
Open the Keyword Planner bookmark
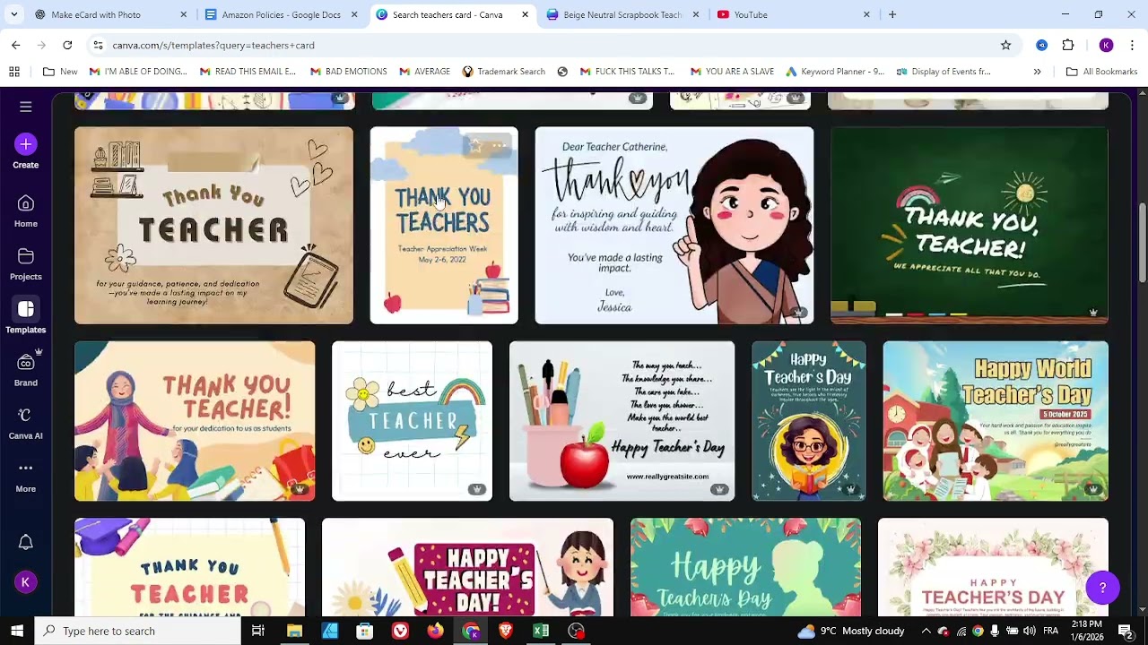click(834, 72)
